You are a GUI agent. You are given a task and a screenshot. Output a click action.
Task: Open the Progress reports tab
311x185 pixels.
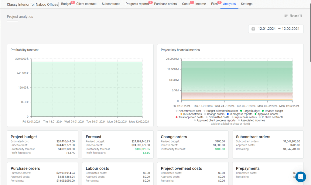pos(137,4)
